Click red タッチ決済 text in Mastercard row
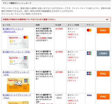 40,38
